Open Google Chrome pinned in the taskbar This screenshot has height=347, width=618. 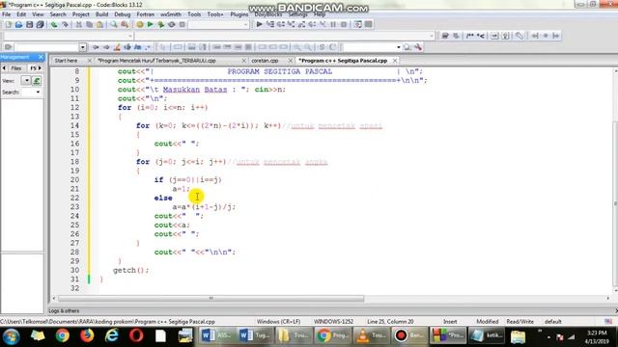(x=62, y=335)
